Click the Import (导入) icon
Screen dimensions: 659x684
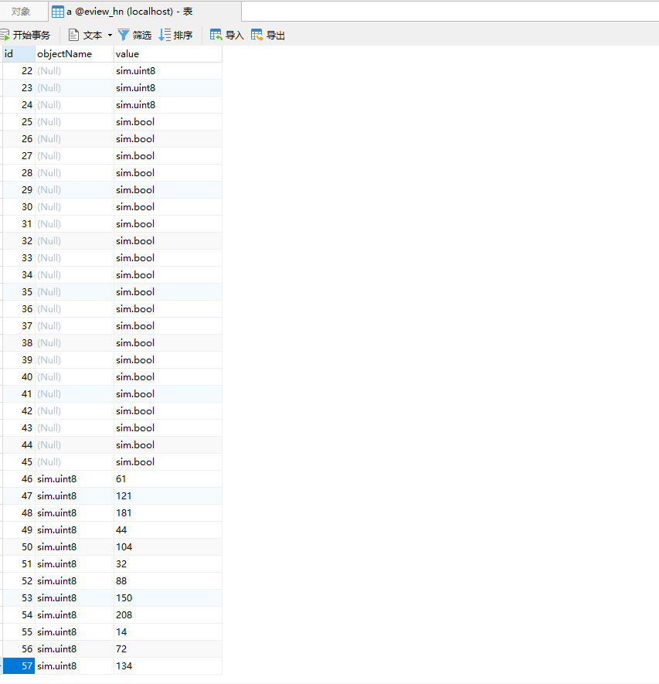tap(216, 35)
